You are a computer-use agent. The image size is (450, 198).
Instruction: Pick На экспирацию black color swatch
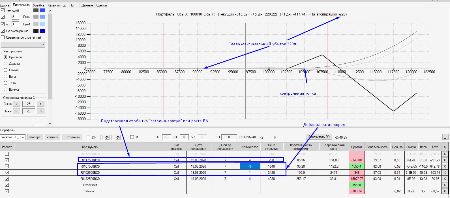(x=36, y=31)
